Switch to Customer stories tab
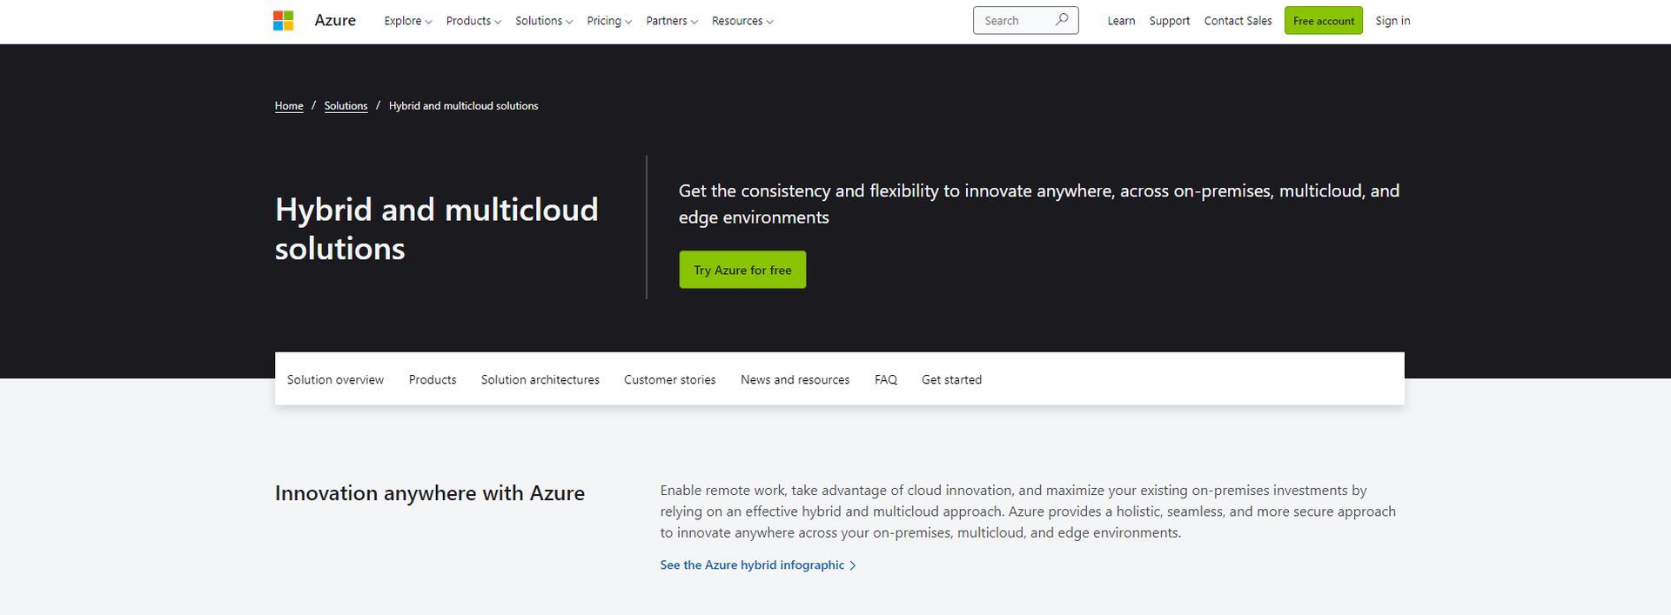Screen dimensions: 1671x615 point(670,380)
